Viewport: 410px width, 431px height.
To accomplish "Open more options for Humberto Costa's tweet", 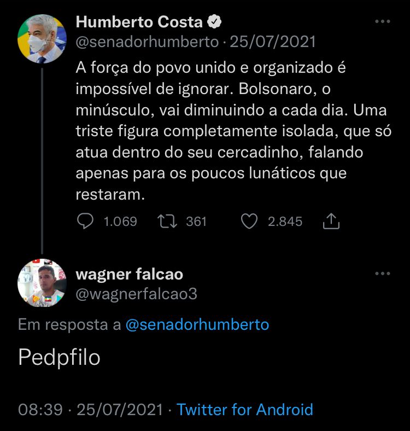I will (383, 22).
